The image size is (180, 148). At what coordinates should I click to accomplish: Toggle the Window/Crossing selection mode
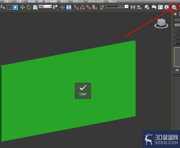coord(15,7)
